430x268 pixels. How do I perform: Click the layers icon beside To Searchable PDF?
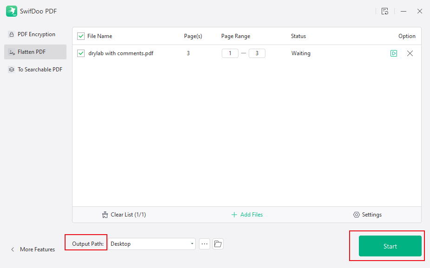point(11,69)
